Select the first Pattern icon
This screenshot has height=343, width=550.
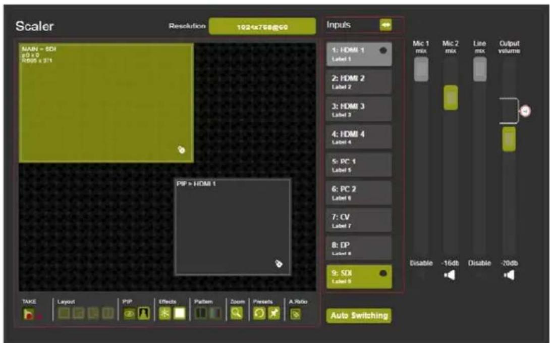point(201,313)
